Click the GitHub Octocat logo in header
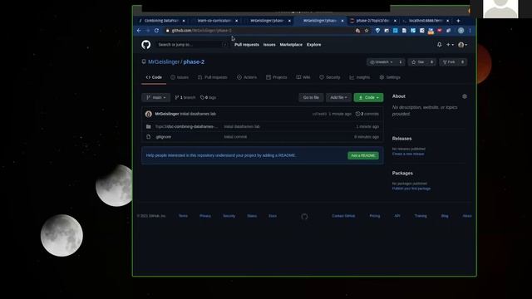Viewport: 532px width, 299px height. pyautogui.click(x=146, y=44)
